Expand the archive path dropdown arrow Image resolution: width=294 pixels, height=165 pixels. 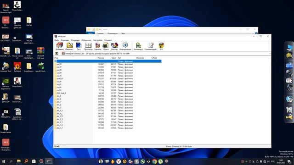click(x=270, y=54)
